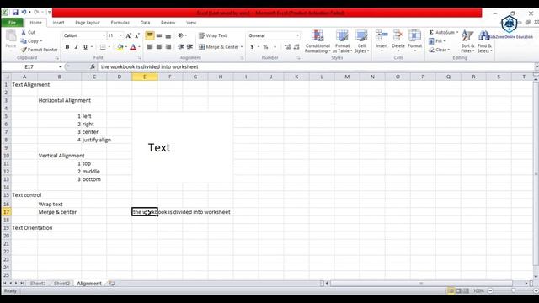Click the Copy icon

click(x=24, y=41)
